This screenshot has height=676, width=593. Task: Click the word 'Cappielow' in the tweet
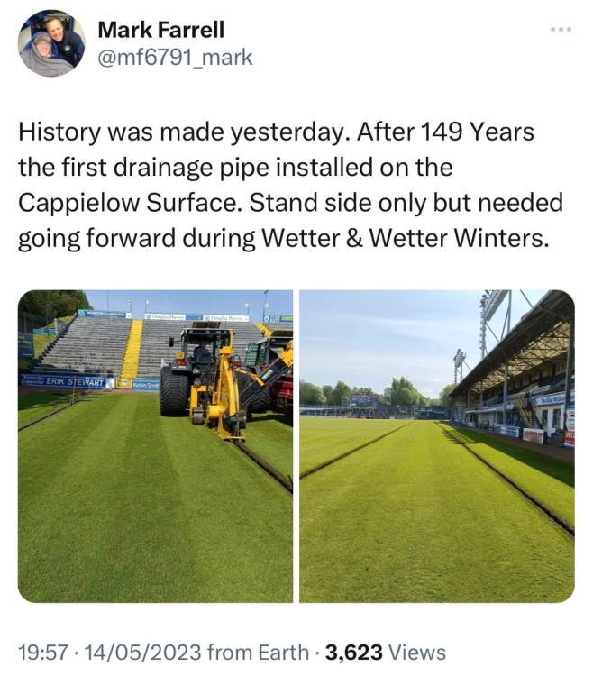pyautogui.click(x=79, y=203)
